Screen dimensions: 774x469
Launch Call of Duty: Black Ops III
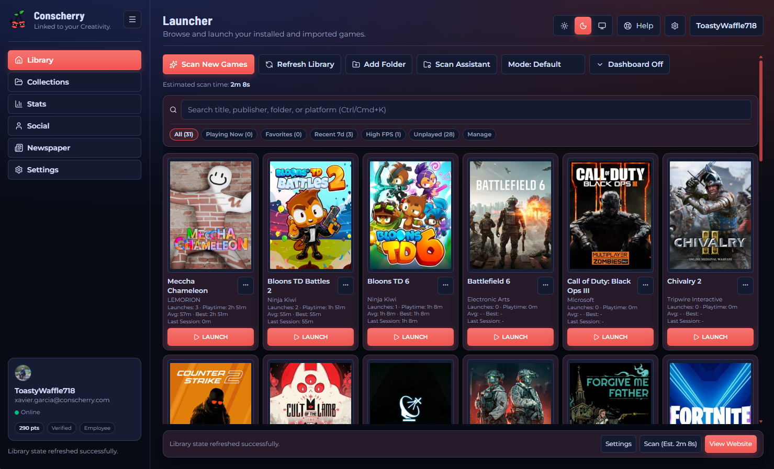610,337
